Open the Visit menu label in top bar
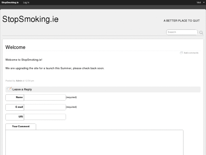This screenshot has height=155, width=206. pos(199,2)
